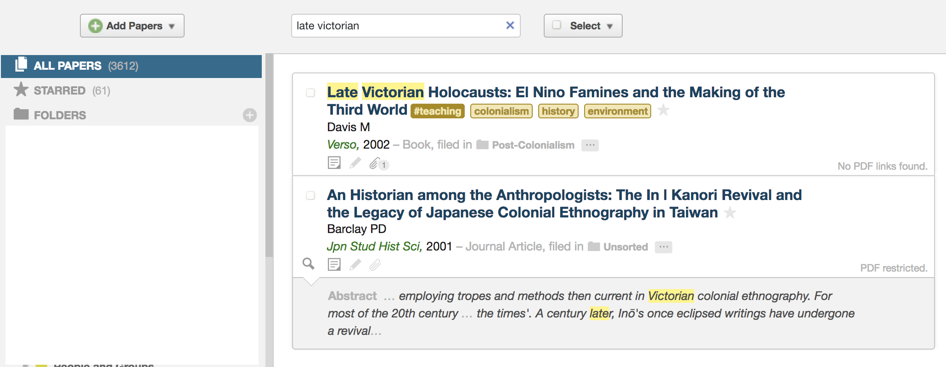The height and width of the screenshot is (367, 946).
Task: Click author Davis M
Action: [348, 127]
